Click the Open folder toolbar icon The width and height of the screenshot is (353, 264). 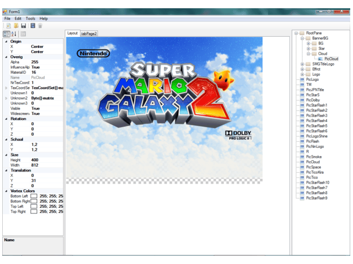pyautogui.click(x=16, y=25)
